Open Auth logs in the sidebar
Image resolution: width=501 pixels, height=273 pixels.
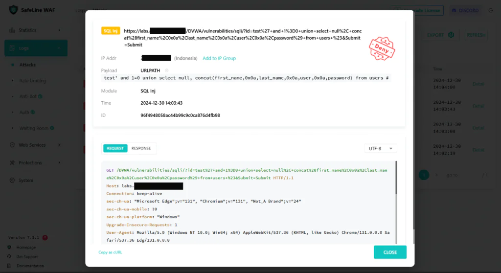click(24, 112)
